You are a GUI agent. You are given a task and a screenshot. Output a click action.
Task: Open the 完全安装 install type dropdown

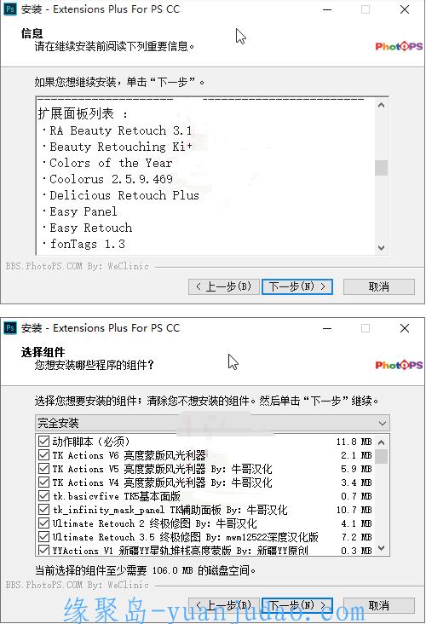tap(212, 423)
